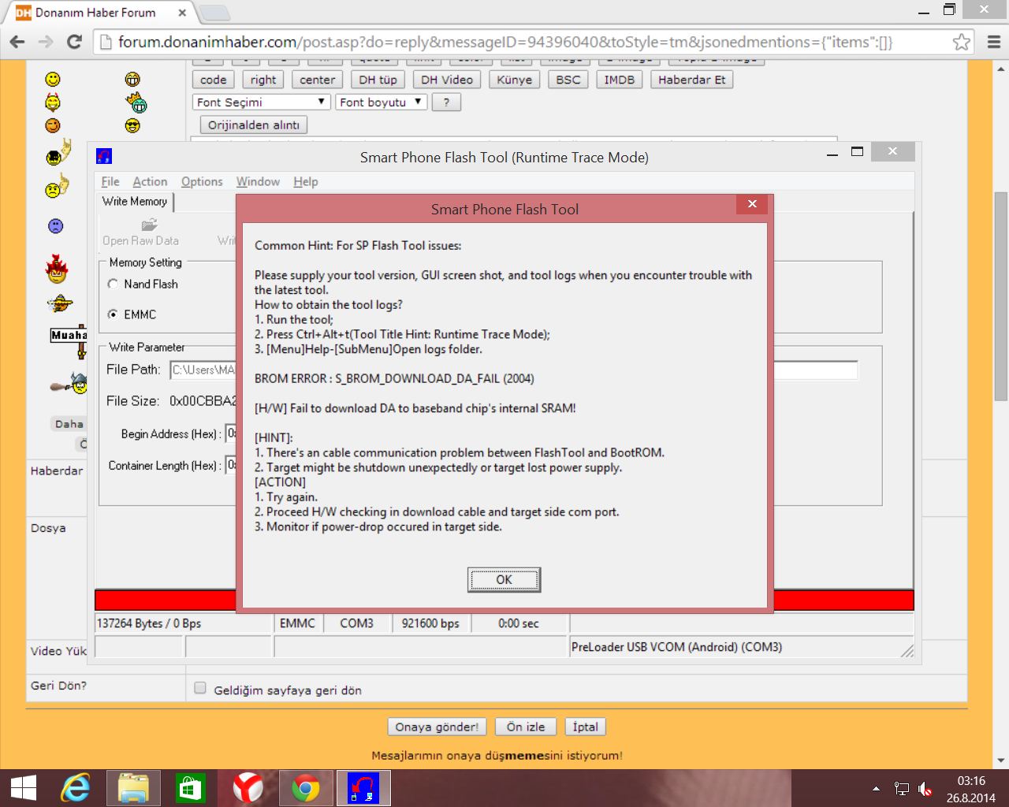Click OK in the error dialog
1009x807 pixels.
click(x=504, y=580)
